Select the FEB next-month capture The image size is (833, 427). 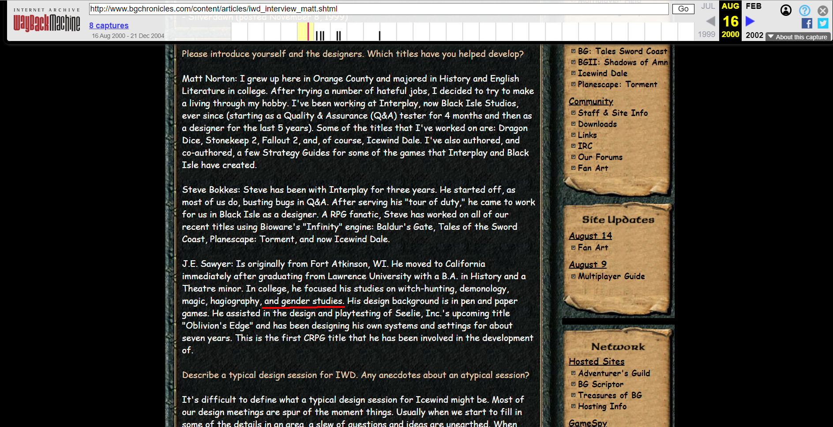click(754, 6)
